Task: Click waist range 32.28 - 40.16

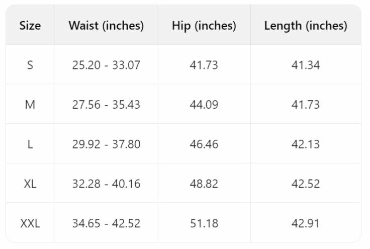Action: pyautogui.click(x=106, y=184)
